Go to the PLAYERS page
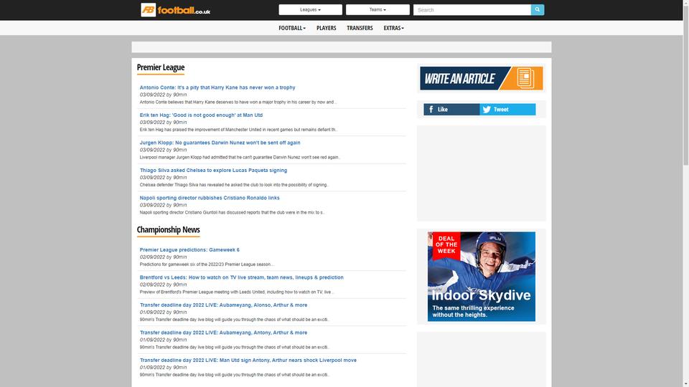The image size is (689, 387). [326, 28]
